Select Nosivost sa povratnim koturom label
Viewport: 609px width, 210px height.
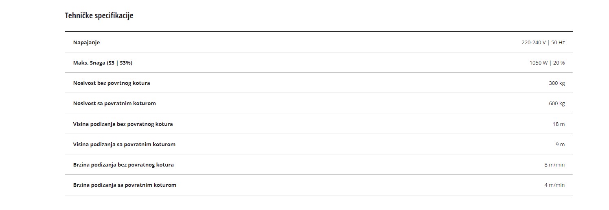pyautogui.click(x=114, y=104)
